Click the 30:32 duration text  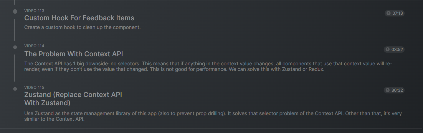(x=397, y=90)
